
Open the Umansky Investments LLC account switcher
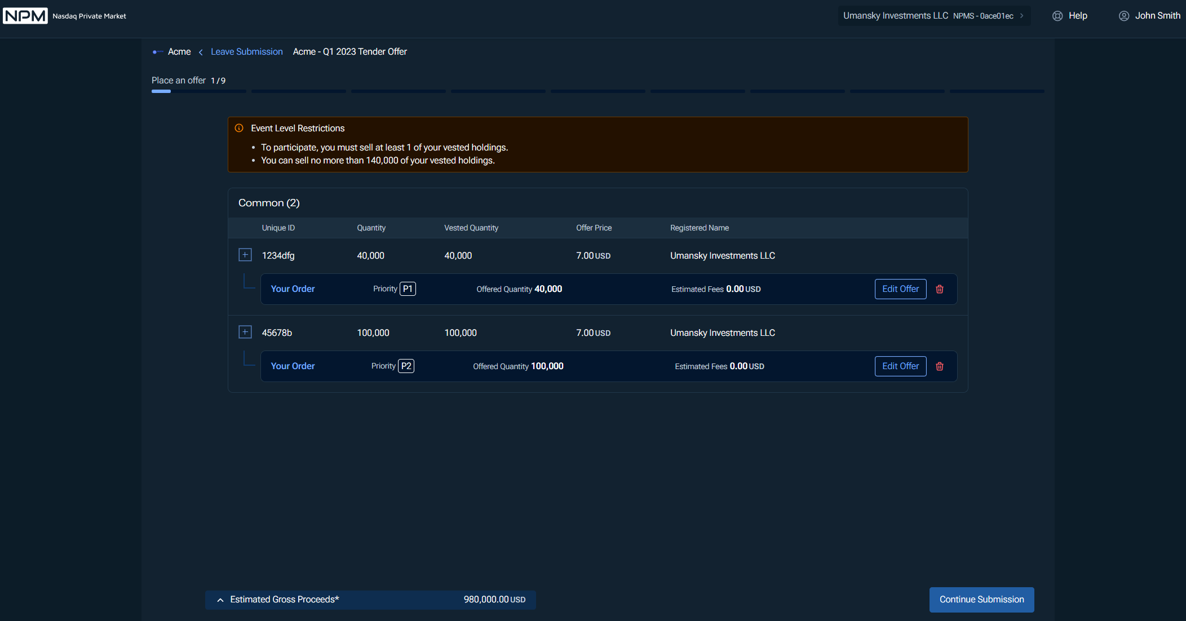pyautogui.click(x=934, y=16)
